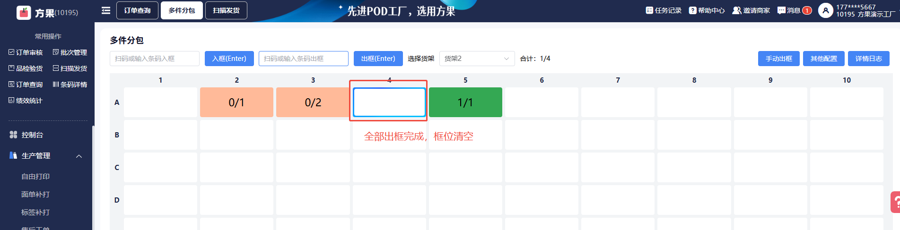Click the message count badge 1
Viewport: 900px width, 230px height.
(807, 10)
